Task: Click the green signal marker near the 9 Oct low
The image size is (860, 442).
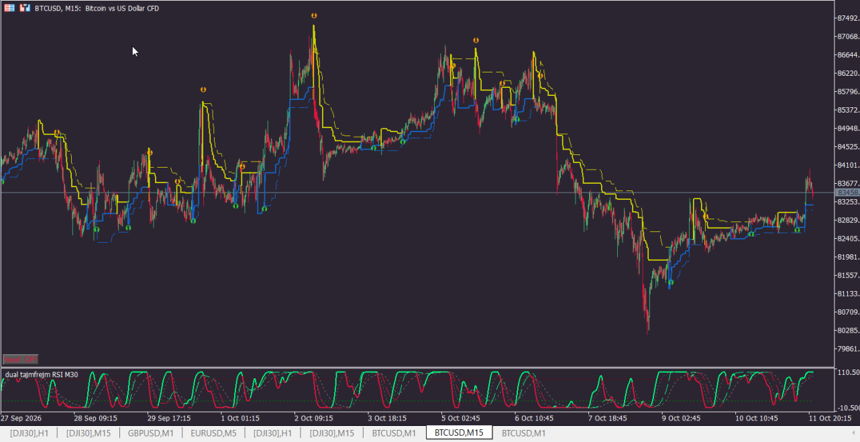Action: (670, 282)
